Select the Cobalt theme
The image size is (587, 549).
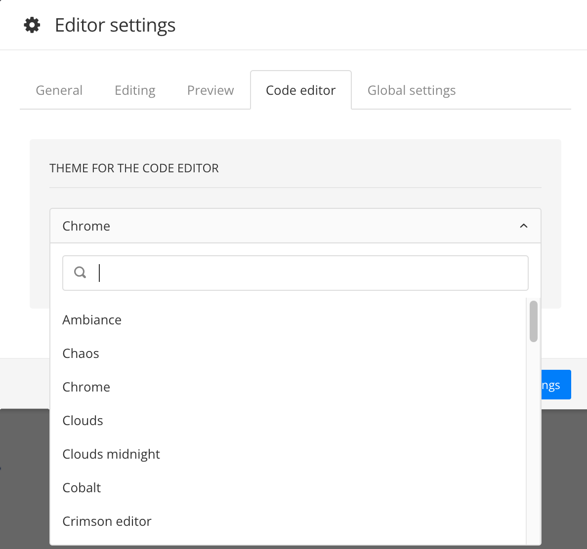(x=82, y=487)
